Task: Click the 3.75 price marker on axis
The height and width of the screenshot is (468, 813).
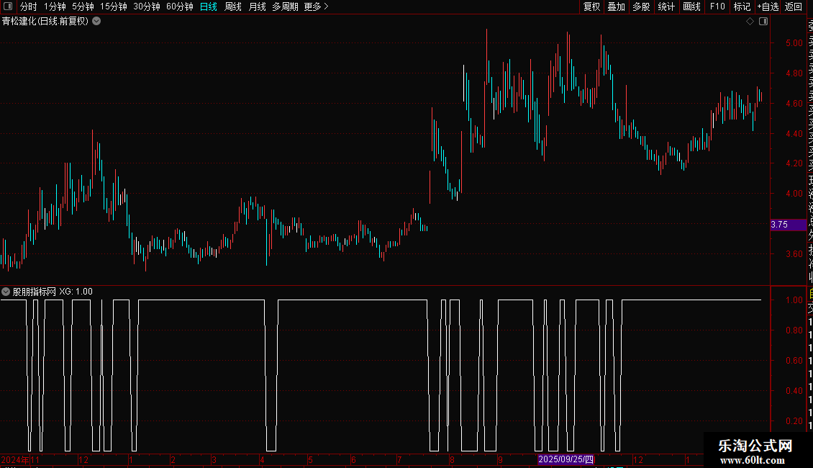Action: point(788,225)
